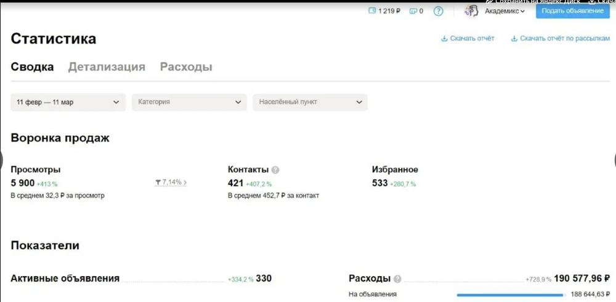Image resolution: width=616 pixels, height=302 pixels.
Task: Click the Избранное value 533
Action: click(380, 183)
